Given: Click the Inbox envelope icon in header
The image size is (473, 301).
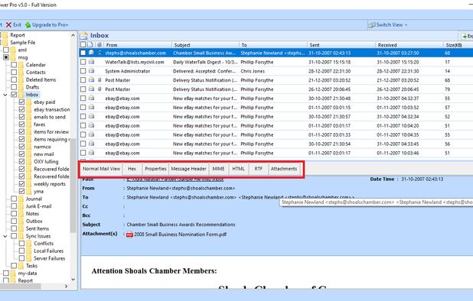Looking at the screenshot, I should (x=83, y=35).
